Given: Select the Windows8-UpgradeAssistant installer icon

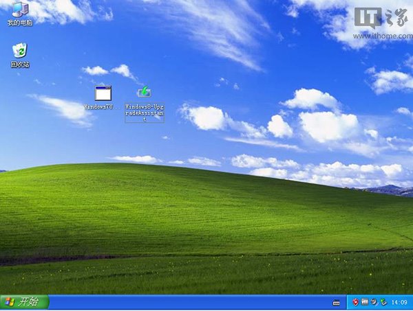Looking at the screenshot, I should coord(144,93).
